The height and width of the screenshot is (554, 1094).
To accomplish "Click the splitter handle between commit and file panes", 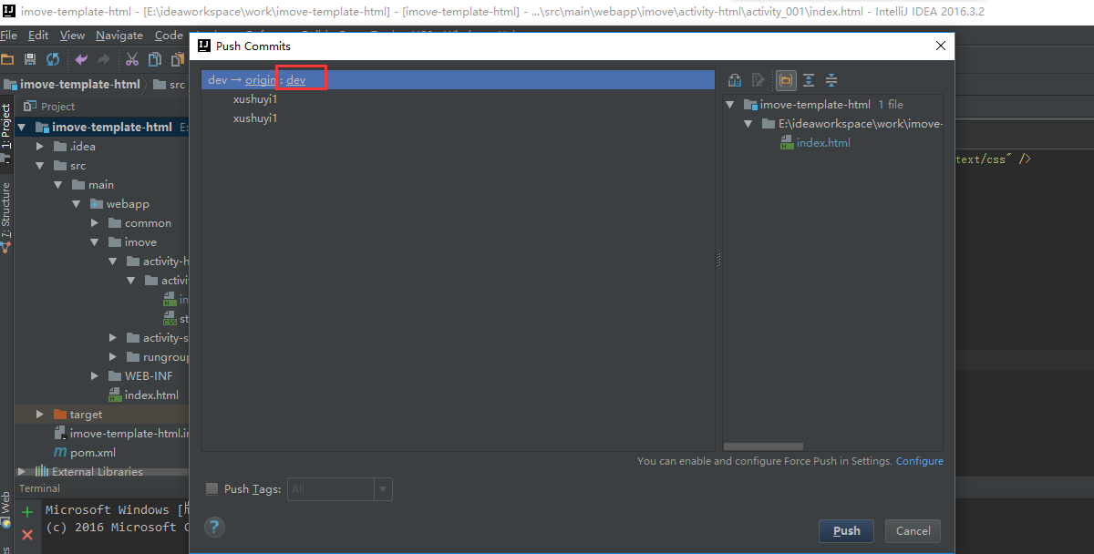I will pyautogui.click(x=718, y=260).
